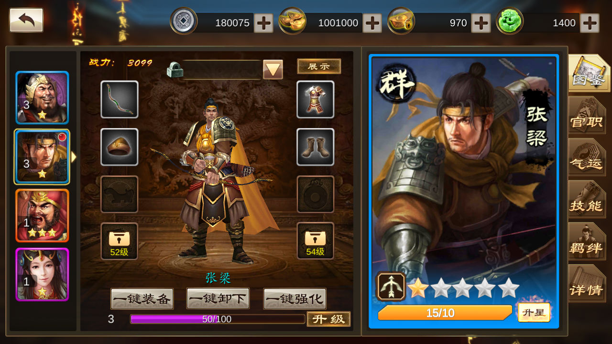Select the female hero portrait thumbnail
Screen dimensions: 612x344
(x=42, y=275)
